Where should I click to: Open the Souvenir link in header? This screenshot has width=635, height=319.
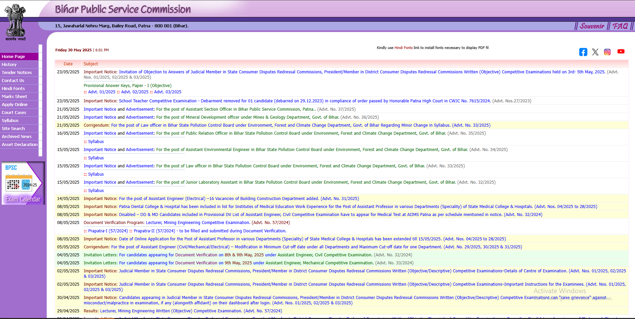click(592, 26)
